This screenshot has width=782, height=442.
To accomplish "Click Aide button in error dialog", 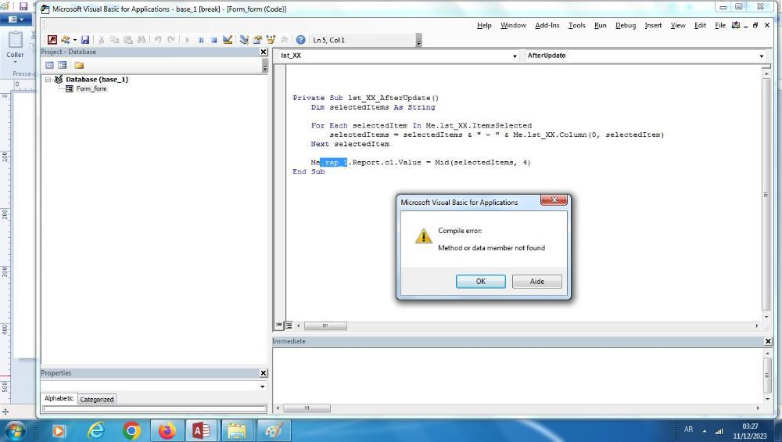I will point(537,282).
